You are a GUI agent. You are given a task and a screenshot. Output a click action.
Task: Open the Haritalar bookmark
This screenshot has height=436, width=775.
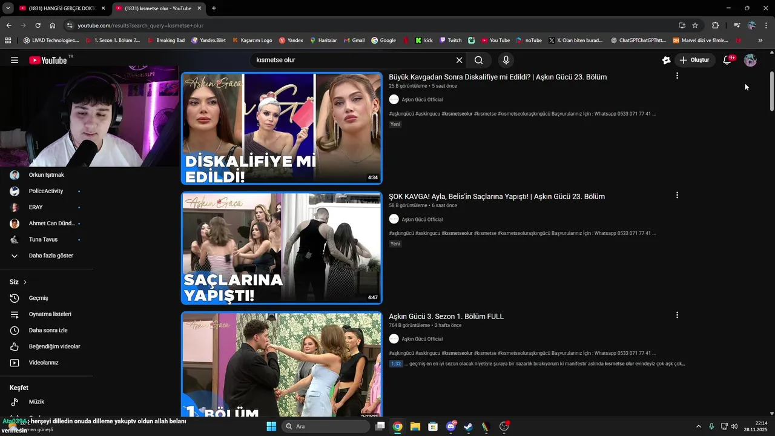323,41
